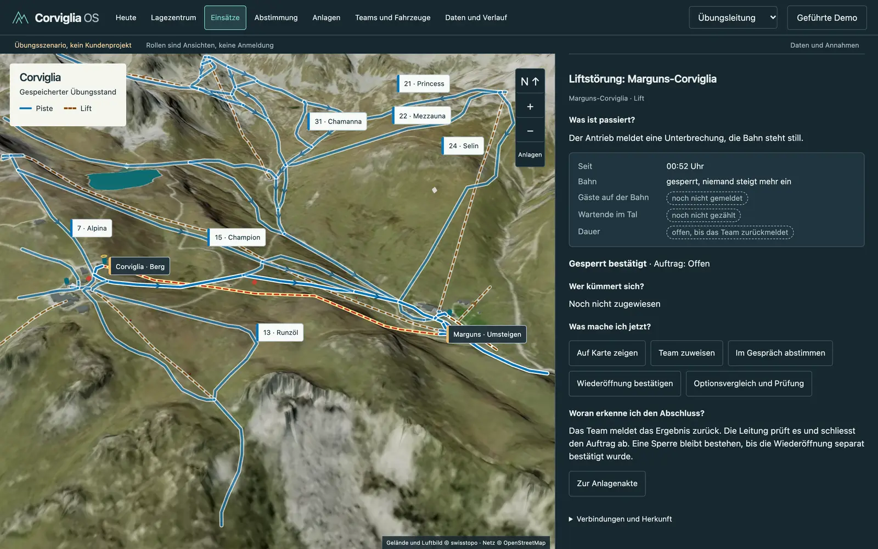
Task: Click Liftstörung: Marguns-Corviglia heading
Action: point(643,79)
